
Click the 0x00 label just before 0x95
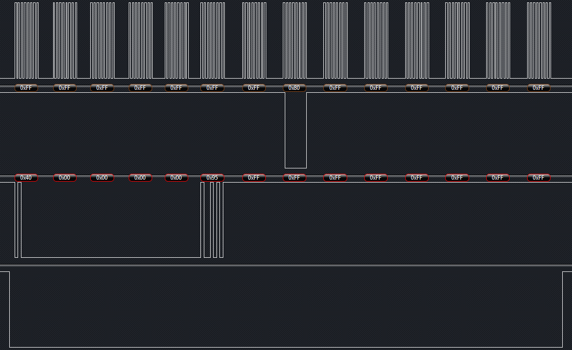pyautogui.click(x=176, y=178)
